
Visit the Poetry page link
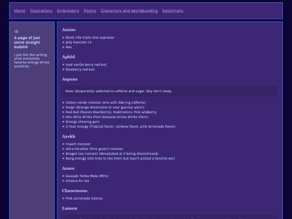pos(90,11)
